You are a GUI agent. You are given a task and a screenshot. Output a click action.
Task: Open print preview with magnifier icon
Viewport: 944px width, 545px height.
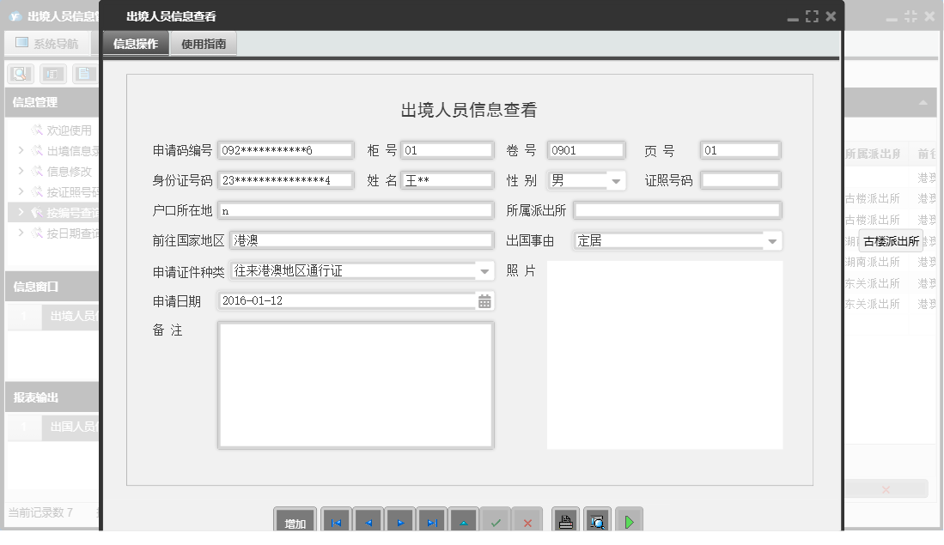[x=597, y=522]
